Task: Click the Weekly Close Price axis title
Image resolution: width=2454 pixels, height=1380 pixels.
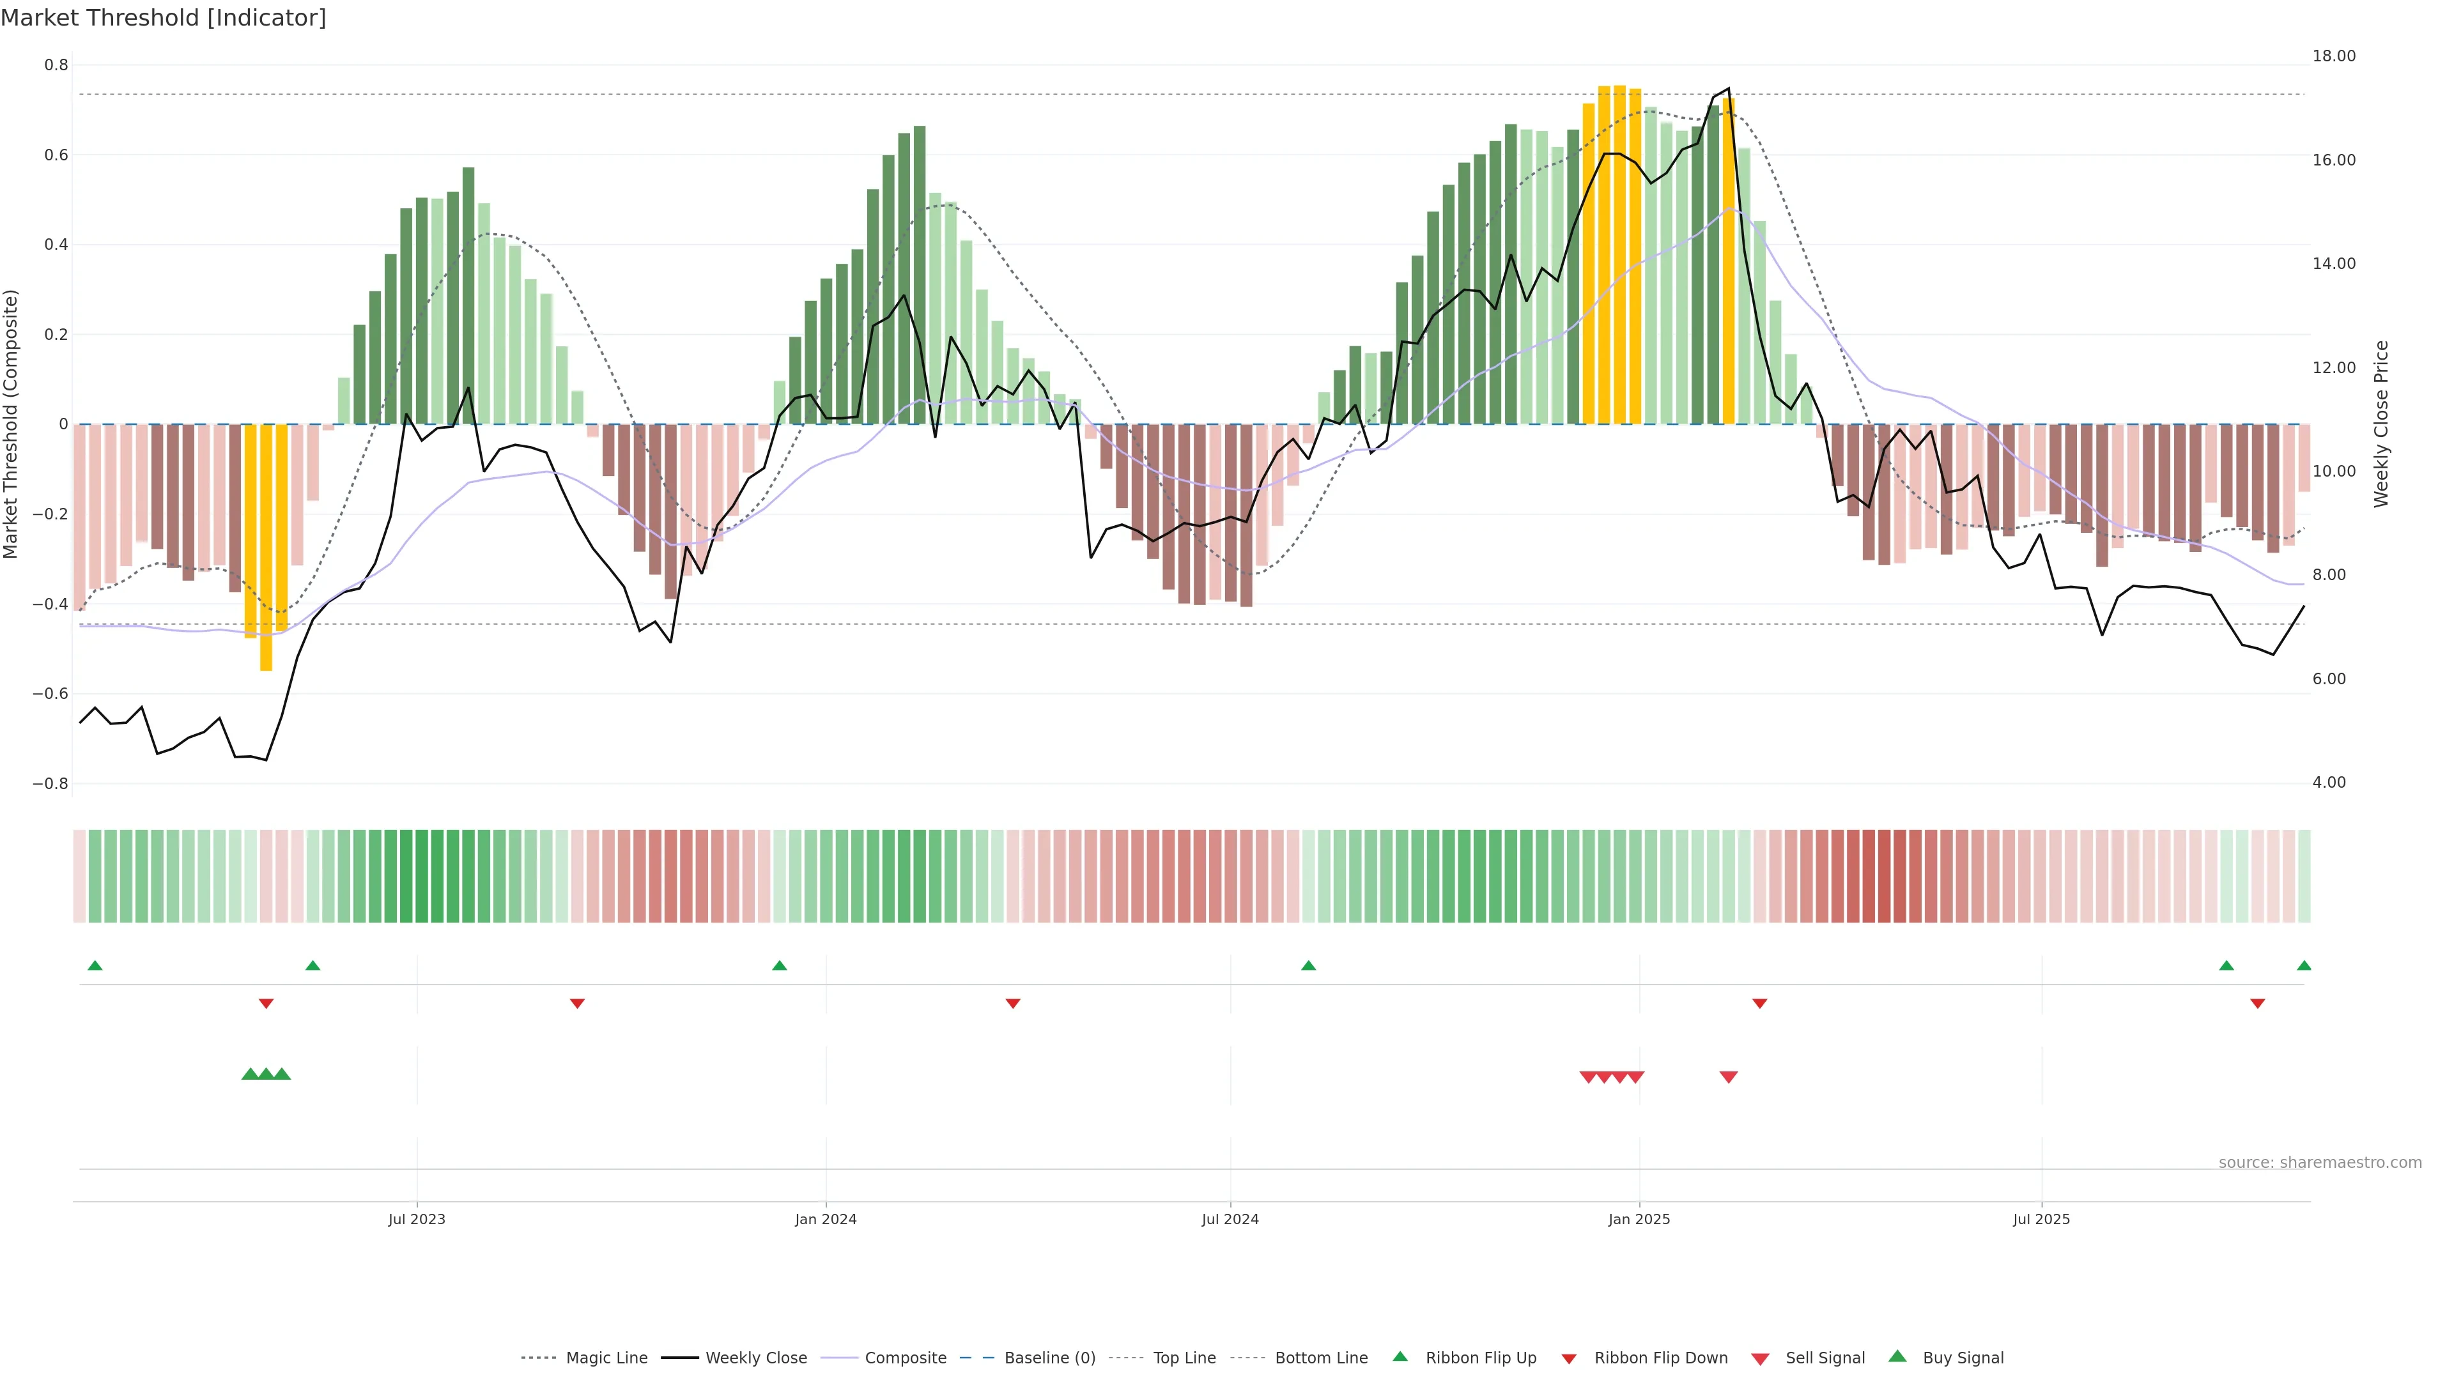Action: 2381,424
